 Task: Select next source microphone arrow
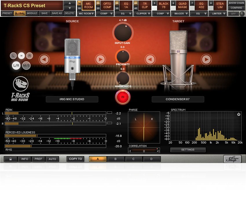[x=100, y=60]
